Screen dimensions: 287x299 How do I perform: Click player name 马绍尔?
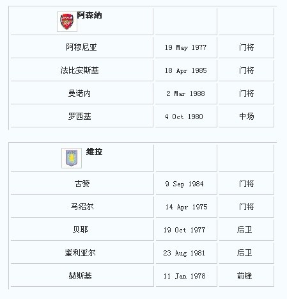(x=82, y=207)
